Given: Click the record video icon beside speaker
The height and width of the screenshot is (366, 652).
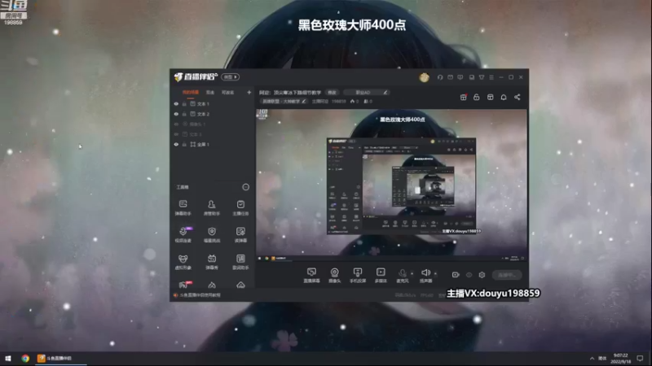Looking at the screenshot, I should [x=456, y=275].
